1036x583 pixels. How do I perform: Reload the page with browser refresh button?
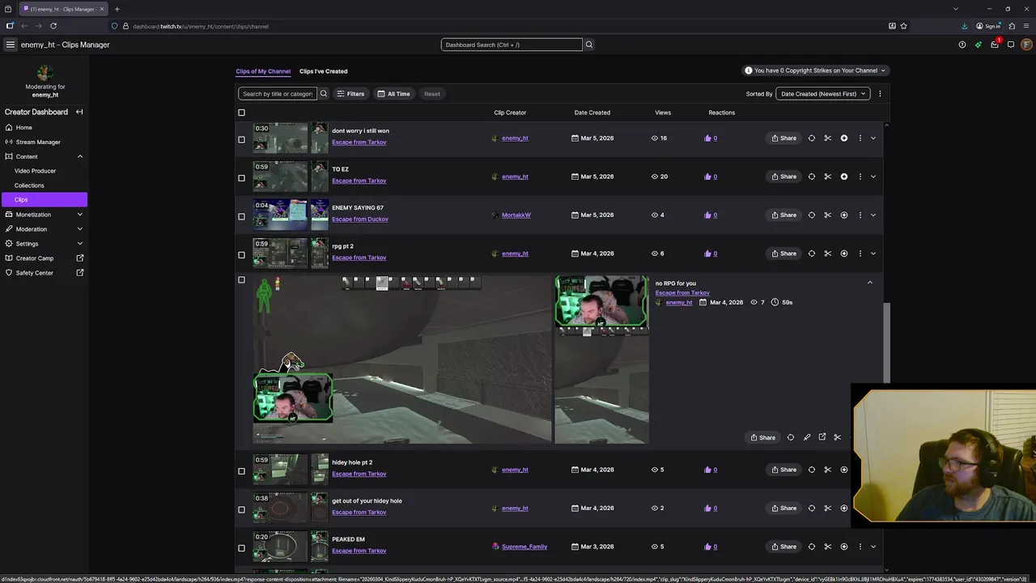pos(53,26)
